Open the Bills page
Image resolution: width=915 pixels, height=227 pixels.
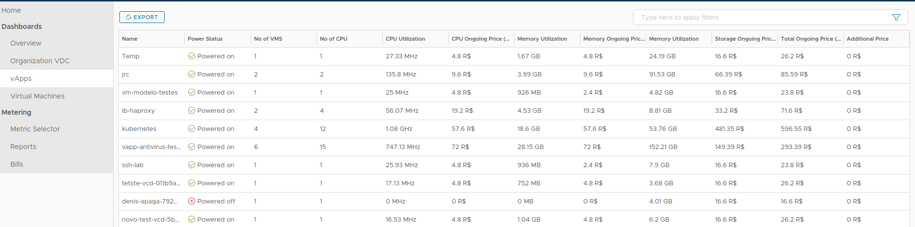(x=17, y=164)
